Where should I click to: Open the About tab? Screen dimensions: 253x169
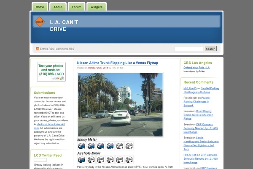pyautogui.click(x=58, y=7)
